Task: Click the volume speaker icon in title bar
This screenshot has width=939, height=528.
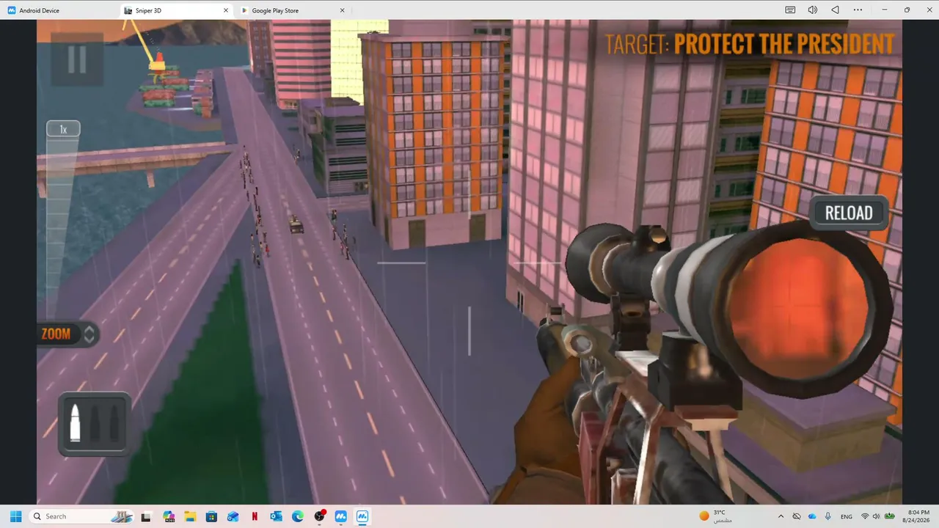Action: click(813, 10)
